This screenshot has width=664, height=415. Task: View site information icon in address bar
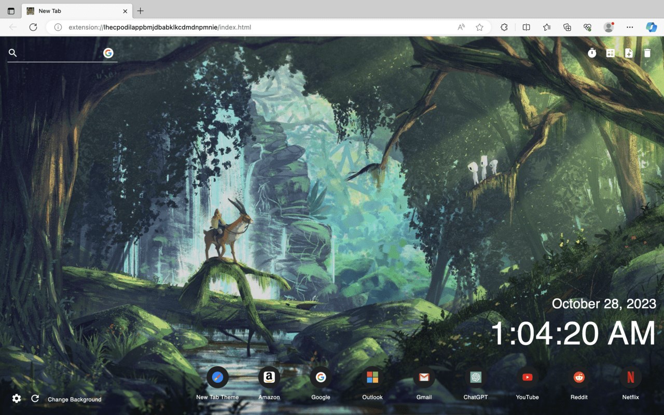(x=58, y=27)
